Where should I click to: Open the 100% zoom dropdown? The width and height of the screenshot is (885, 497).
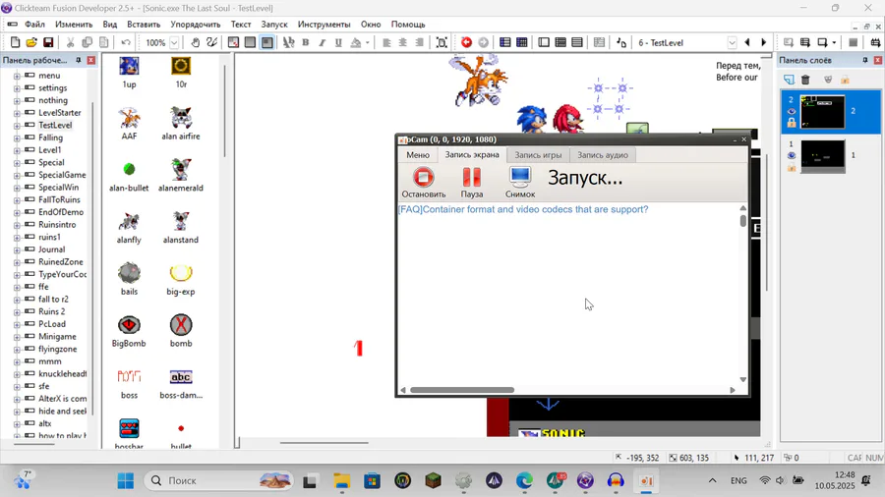tap(174, 42)
